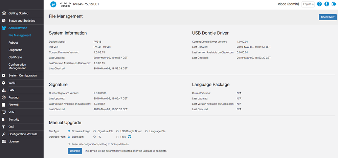Click the RV345-K9 V02 PID value
This screenshot has height=158, width=338.
click(103, 47)
